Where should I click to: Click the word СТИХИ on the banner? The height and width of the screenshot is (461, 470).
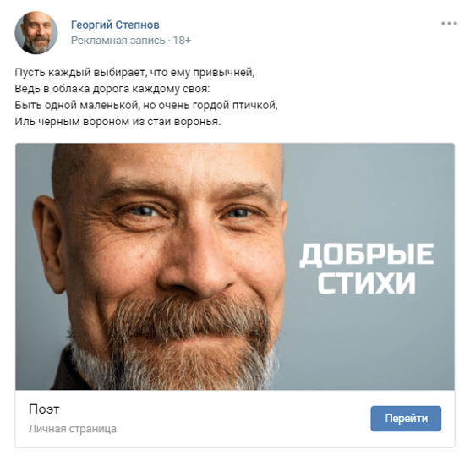point(367,283)
